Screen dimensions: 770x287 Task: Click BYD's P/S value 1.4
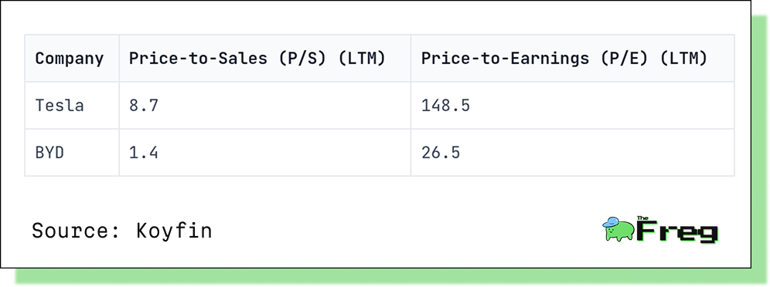pos(143,153)
